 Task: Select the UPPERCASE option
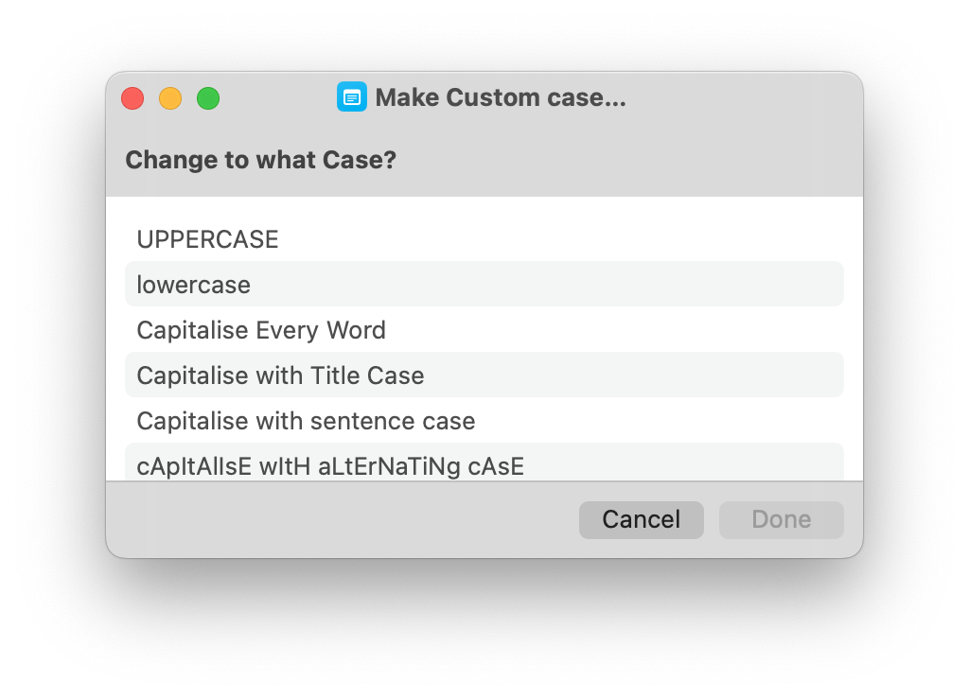[x=208, y=239]
